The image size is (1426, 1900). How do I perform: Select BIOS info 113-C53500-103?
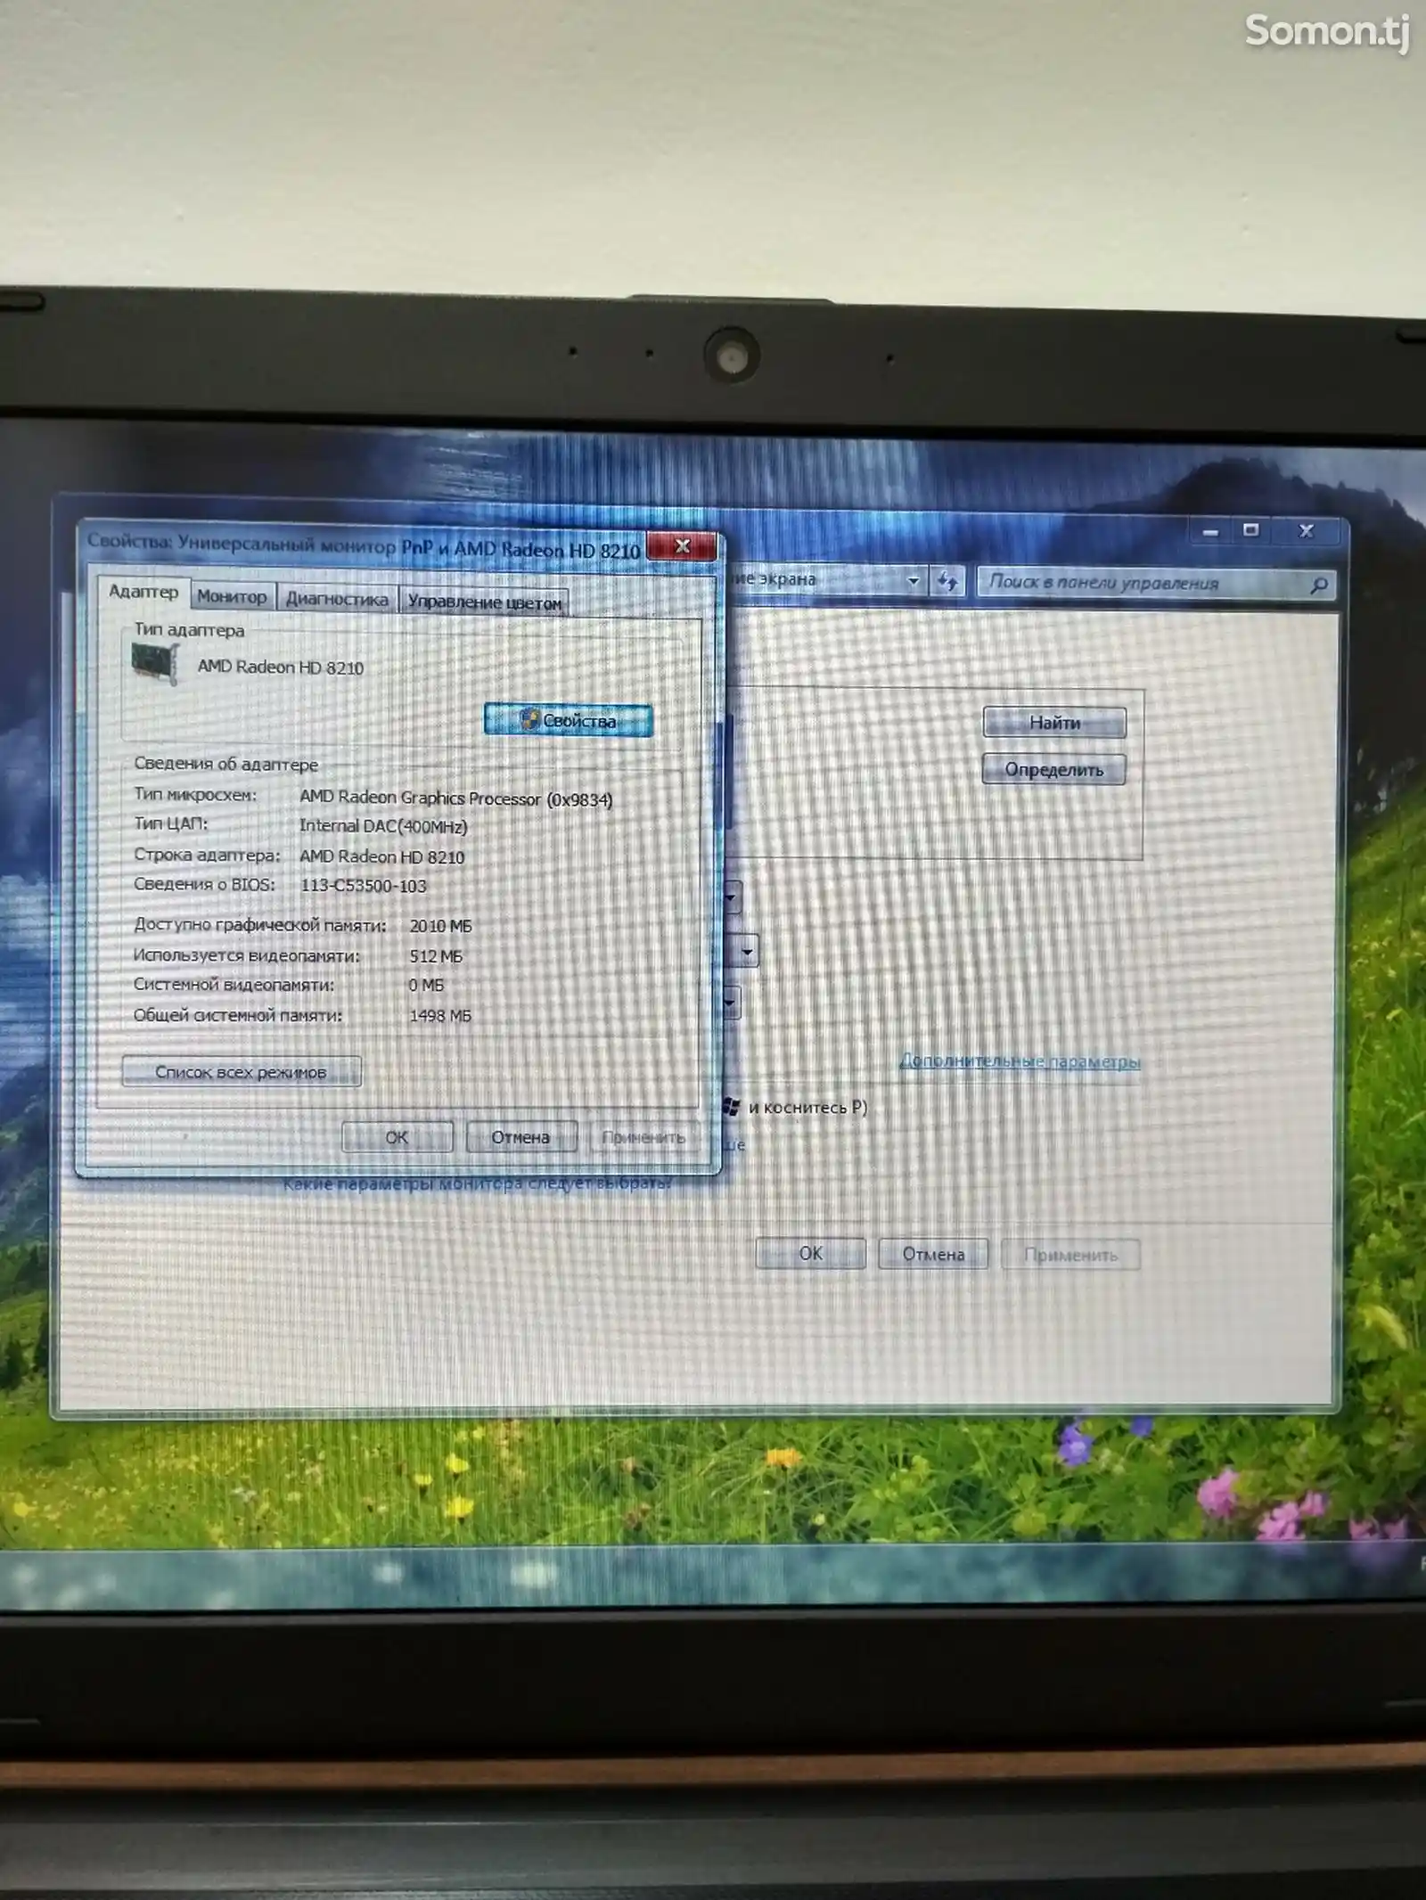pyautogui.click(x=364, y=886)
